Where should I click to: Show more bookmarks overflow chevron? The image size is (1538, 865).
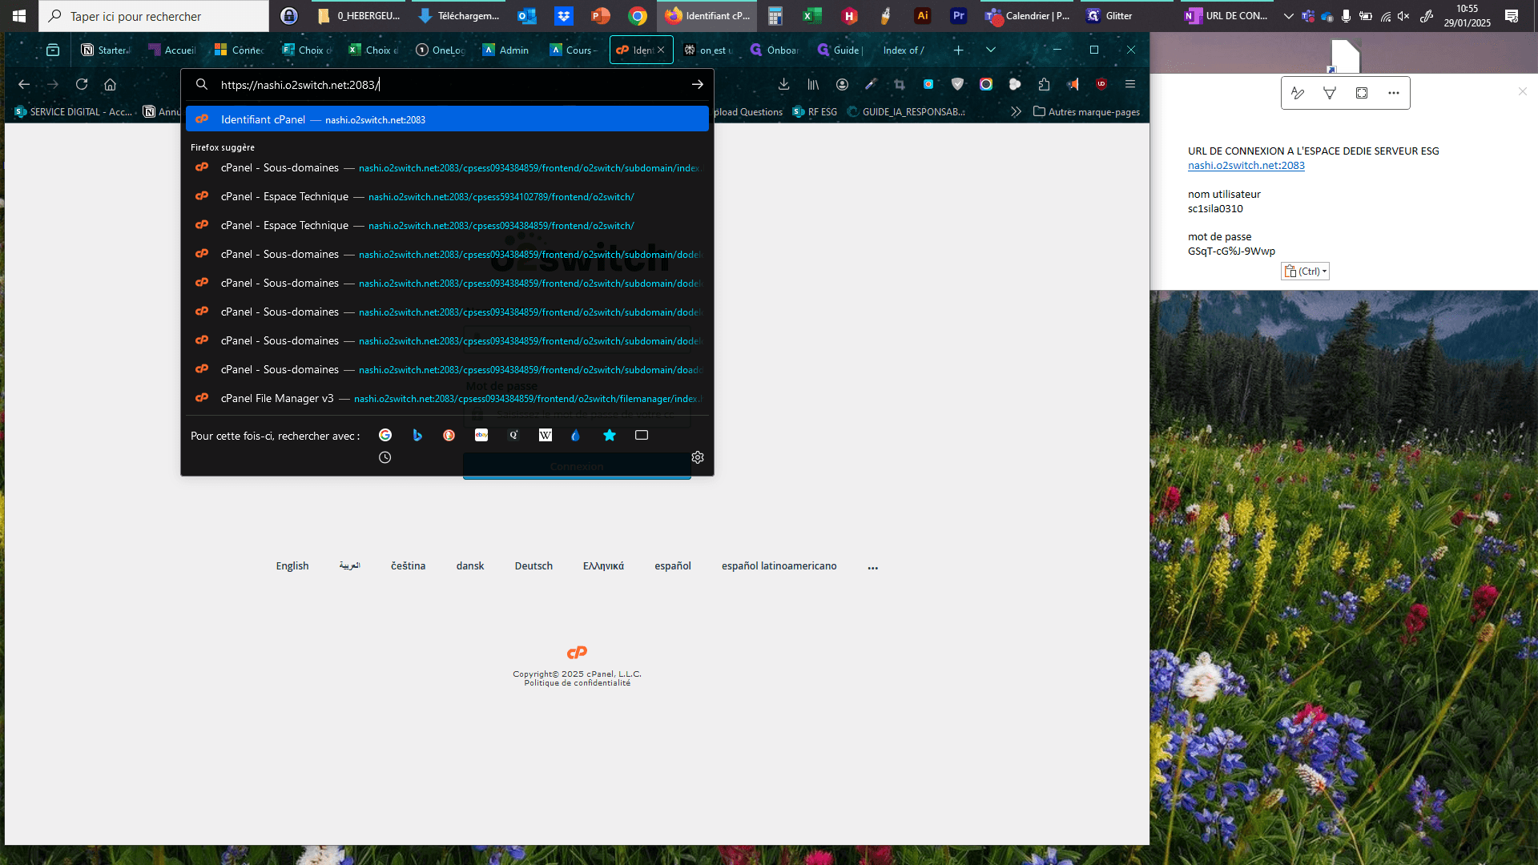pos(1016,111)
